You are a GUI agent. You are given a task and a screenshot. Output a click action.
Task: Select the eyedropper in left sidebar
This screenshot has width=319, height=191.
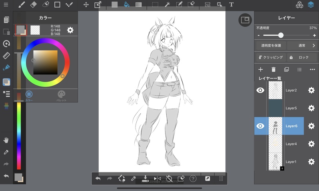click(6, 152)
